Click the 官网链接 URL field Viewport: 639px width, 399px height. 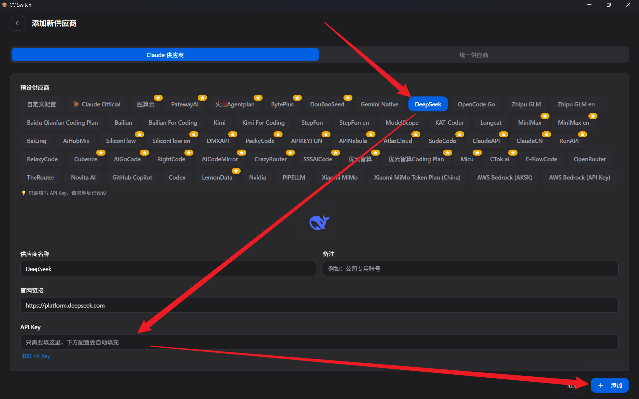(x=319, y=305)
